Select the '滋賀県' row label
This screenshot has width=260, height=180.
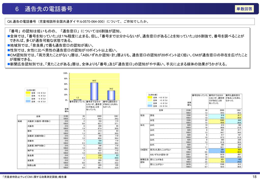[x=30, y=160]
